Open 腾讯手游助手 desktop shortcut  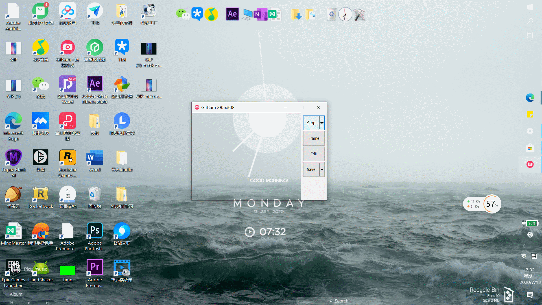point(40,234)
